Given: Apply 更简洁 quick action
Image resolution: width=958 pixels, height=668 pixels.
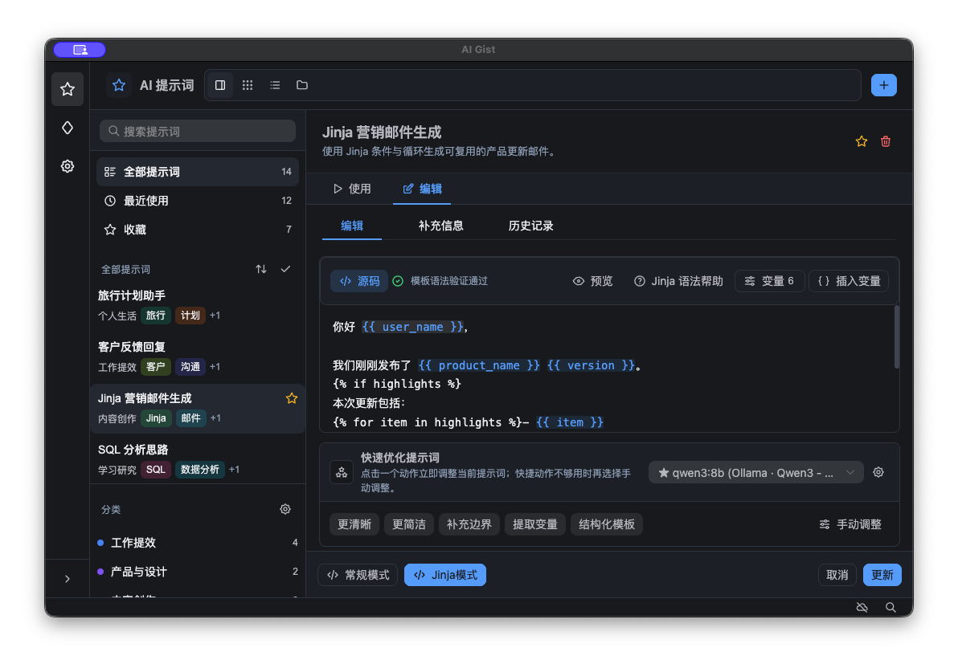Looking at the screenshot, I should point(409,524).
